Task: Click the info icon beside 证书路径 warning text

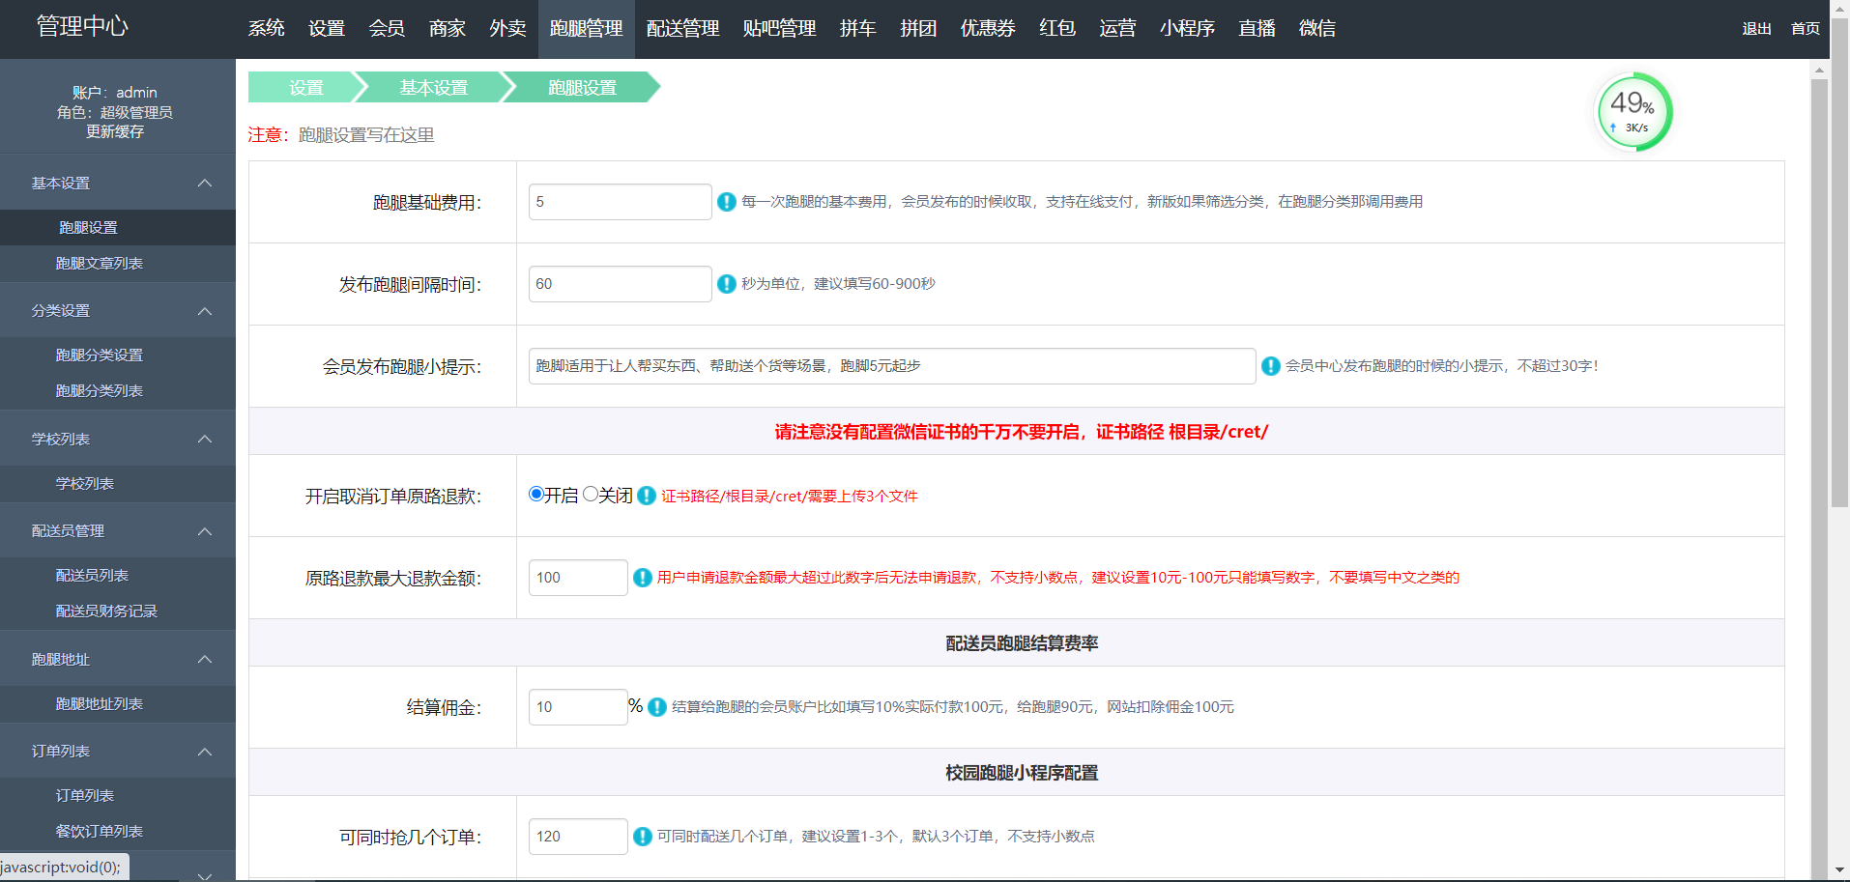Action: pos(646,496)
